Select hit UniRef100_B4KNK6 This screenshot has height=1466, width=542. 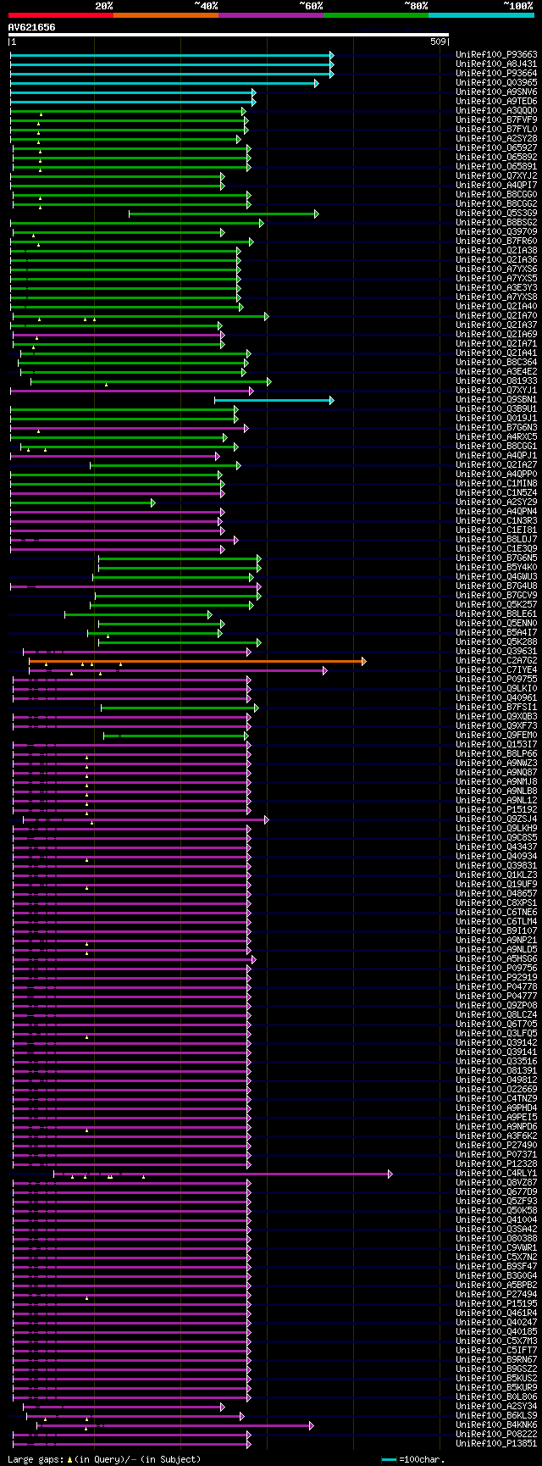coord(496,1425)
